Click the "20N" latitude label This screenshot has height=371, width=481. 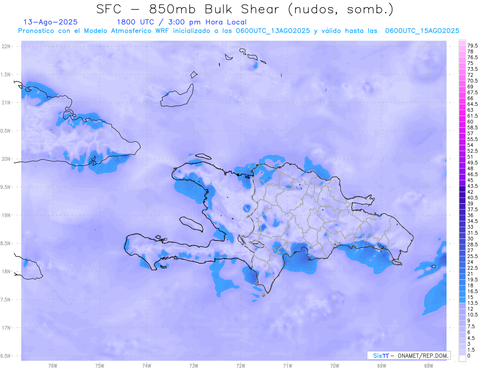coord(6,159)
